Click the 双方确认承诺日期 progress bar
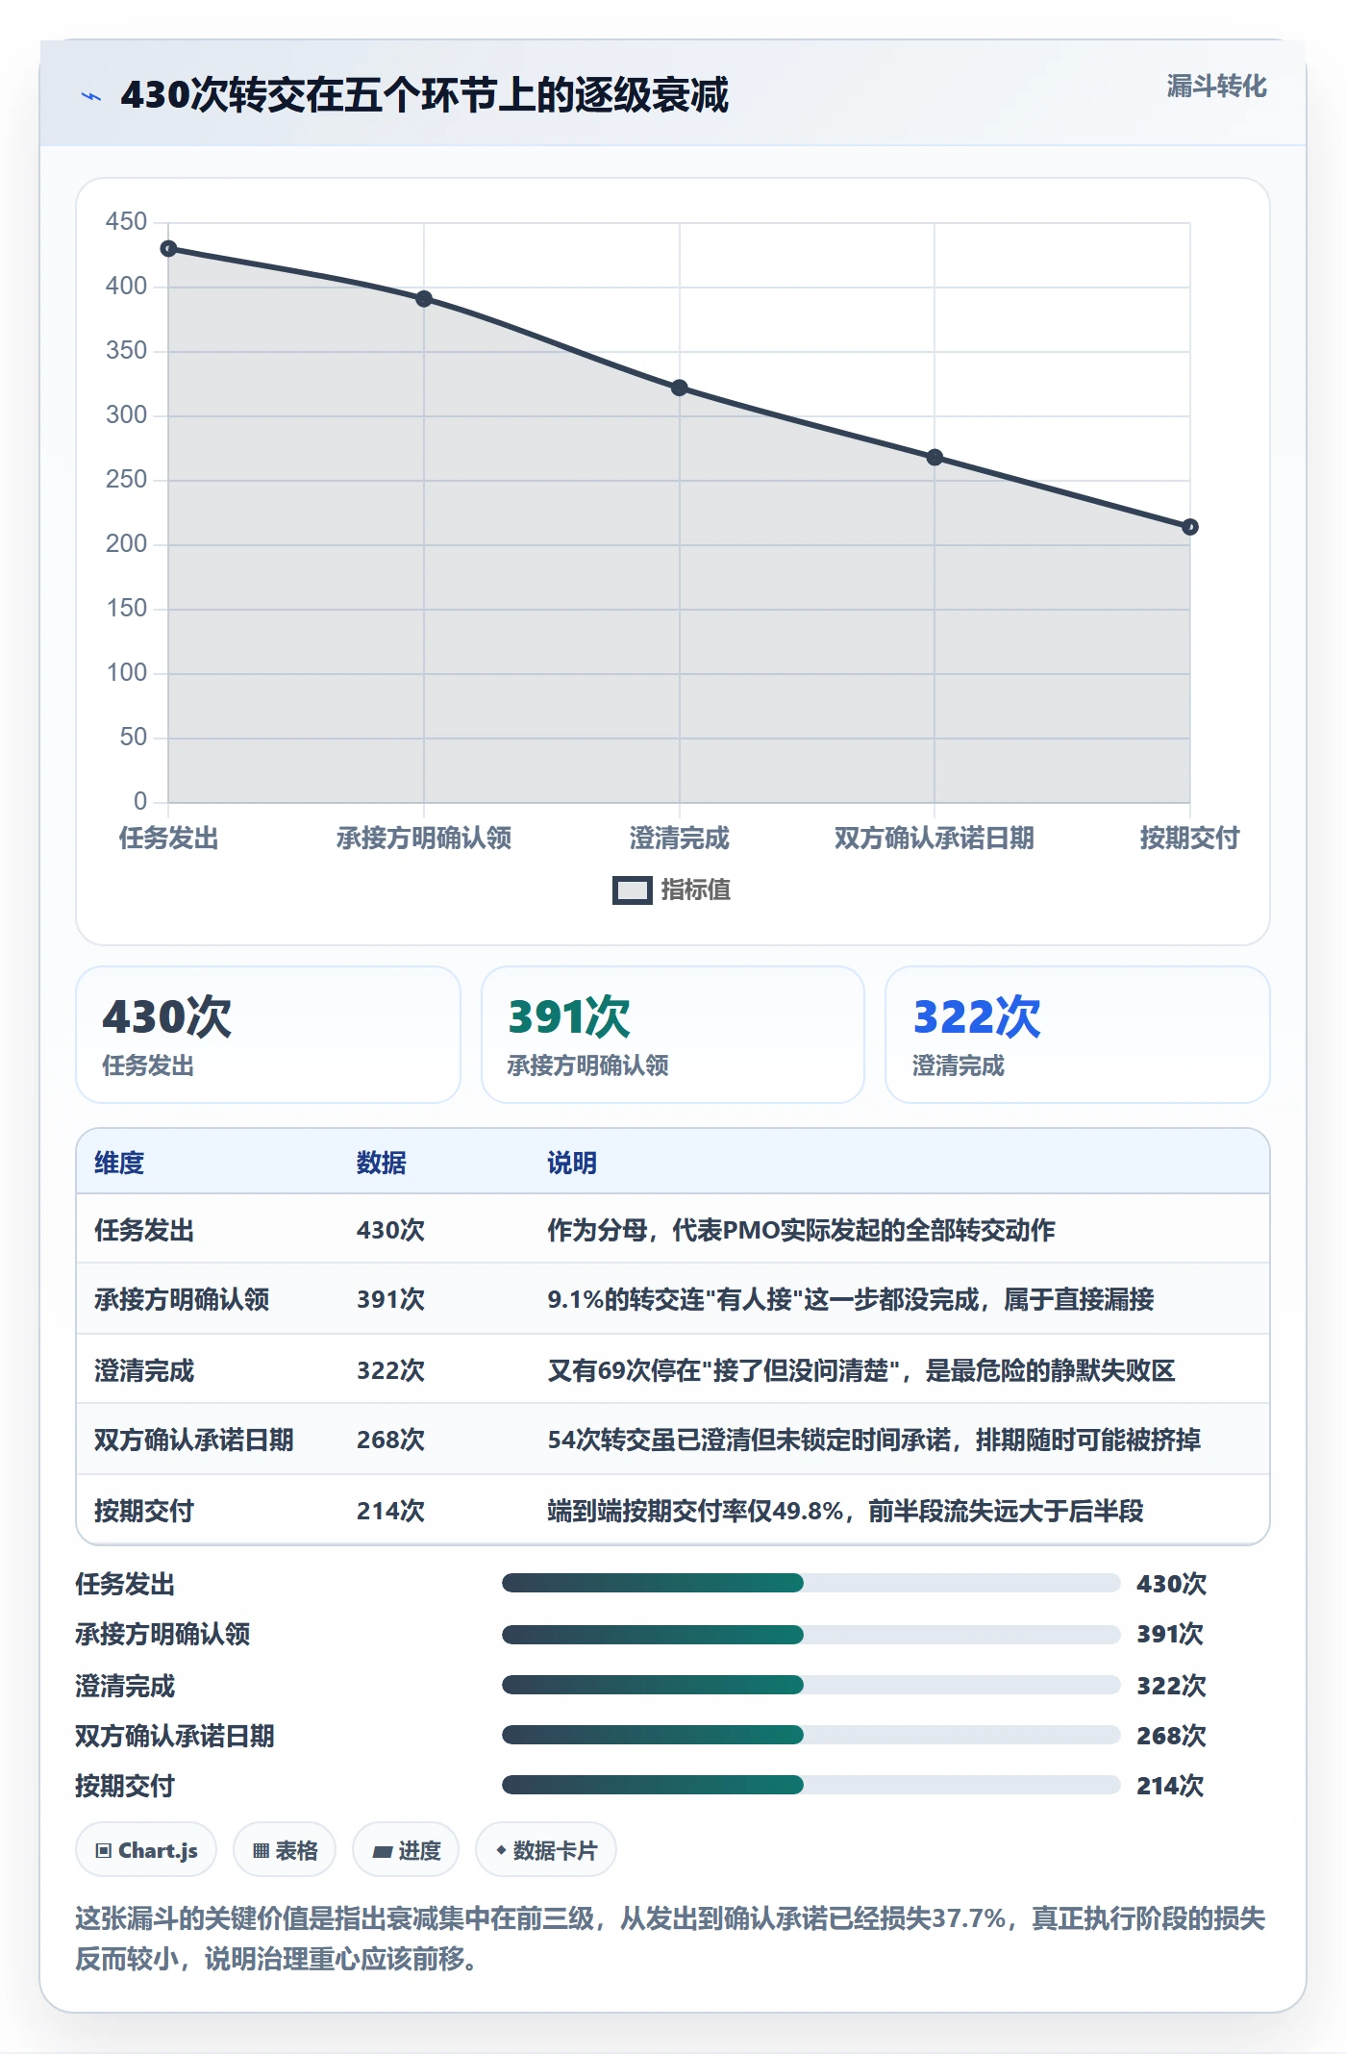This screenshot has height=2054, width=1346. click(810, 1735)
